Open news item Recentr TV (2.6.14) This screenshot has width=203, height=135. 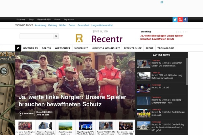[160, 87]
